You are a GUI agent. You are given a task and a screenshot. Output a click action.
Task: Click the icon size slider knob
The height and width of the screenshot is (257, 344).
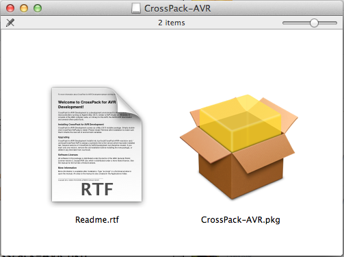coord(314,23)
